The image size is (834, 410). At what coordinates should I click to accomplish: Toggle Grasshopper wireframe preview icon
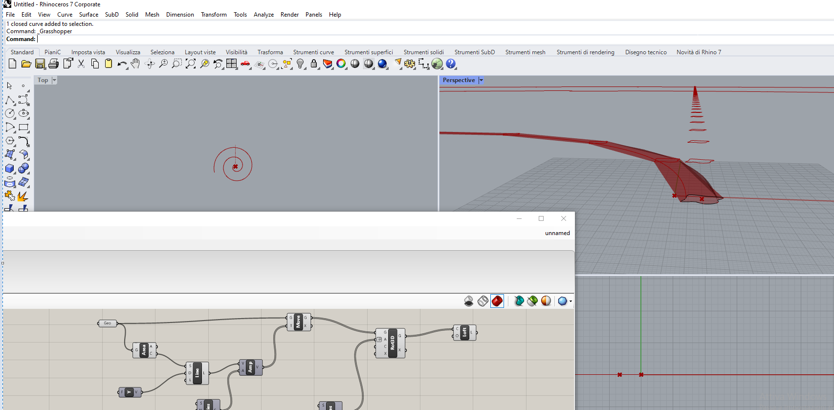pos(483,301)
